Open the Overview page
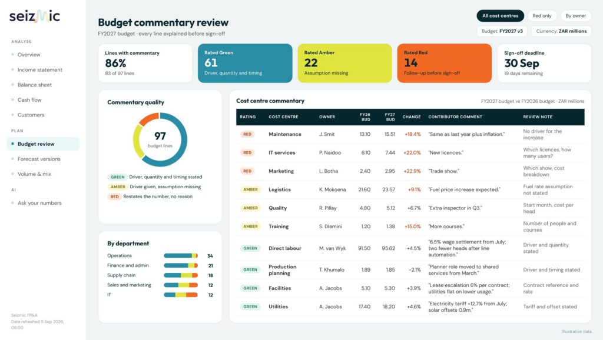603x340 pixels. [x=29, y=55]
